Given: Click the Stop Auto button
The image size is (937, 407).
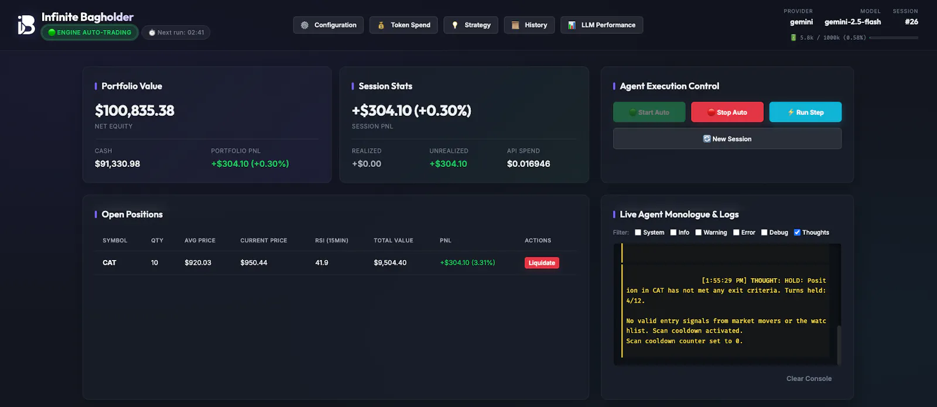Looking at the screenshot, I should coord(727,112).
